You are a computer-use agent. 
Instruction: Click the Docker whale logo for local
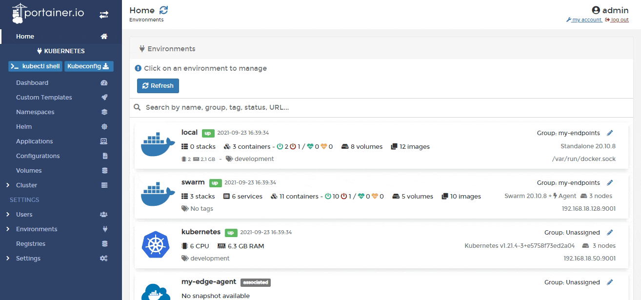(158, 145)
